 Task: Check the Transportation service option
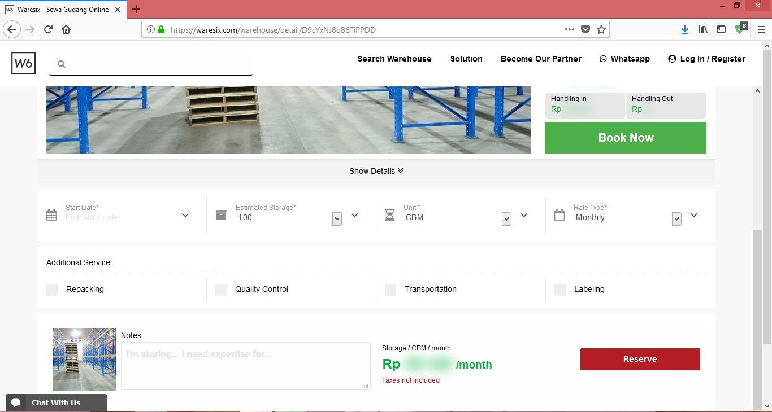point(391,290)
